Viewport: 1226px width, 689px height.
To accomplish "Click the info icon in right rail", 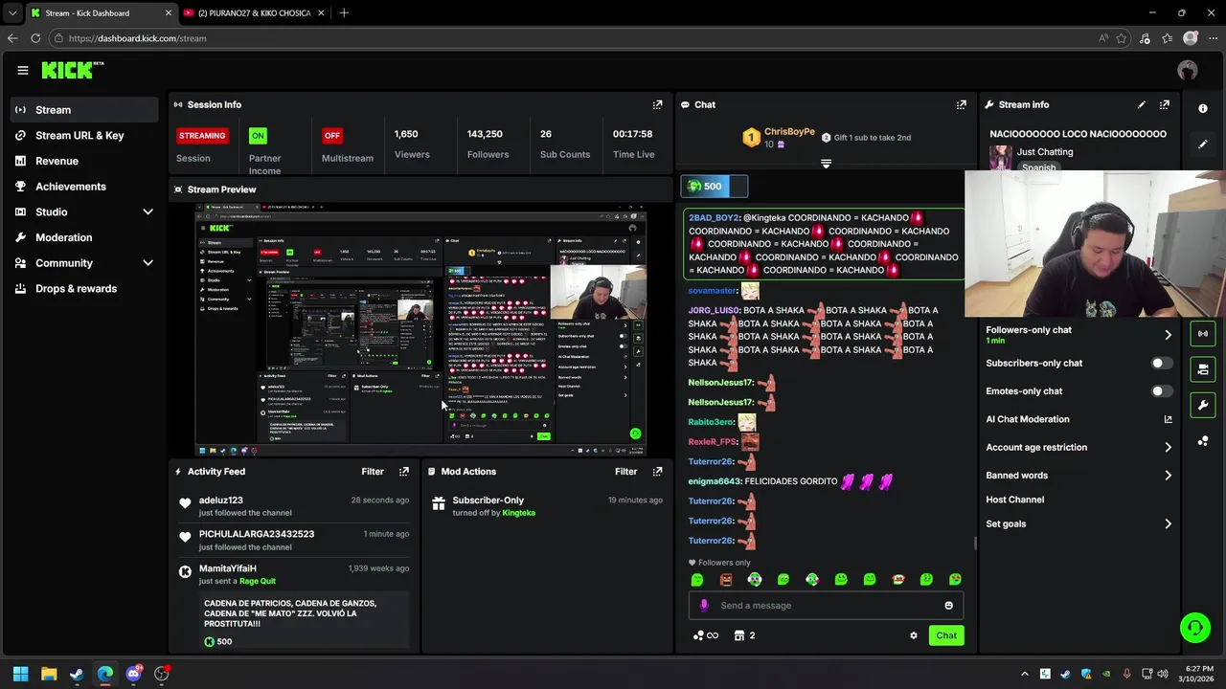I will coord(1203,108).
